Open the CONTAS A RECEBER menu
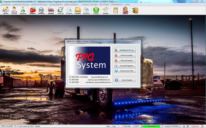The height and width of the screenshot is (128, 206). [90, 4]
